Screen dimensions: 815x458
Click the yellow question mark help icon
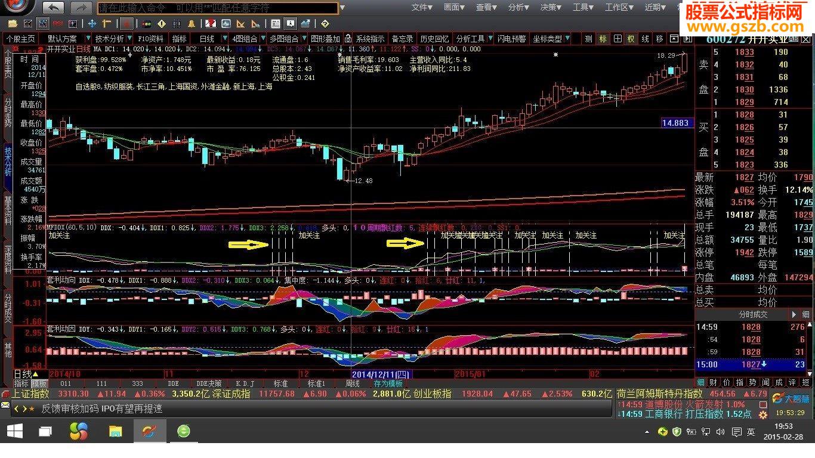325,24
